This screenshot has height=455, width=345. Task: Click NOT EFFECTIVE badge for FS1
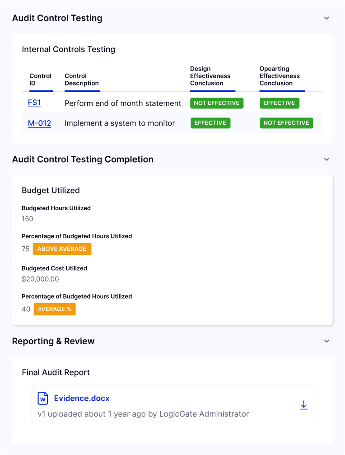point(217,103)
